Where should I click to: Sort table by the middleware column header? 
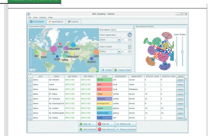[120, 76]
